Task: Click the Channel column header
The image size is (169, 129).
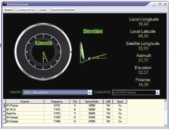Action: (25, 101)
